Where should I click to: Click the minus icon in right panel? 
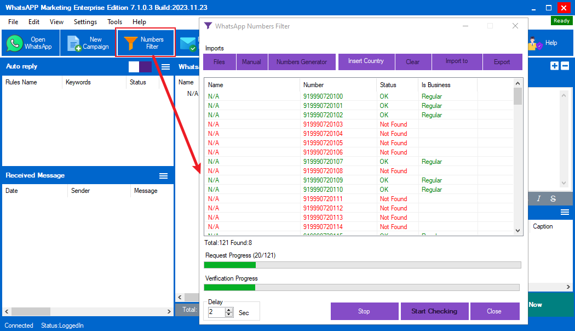(x=565, y=66)
